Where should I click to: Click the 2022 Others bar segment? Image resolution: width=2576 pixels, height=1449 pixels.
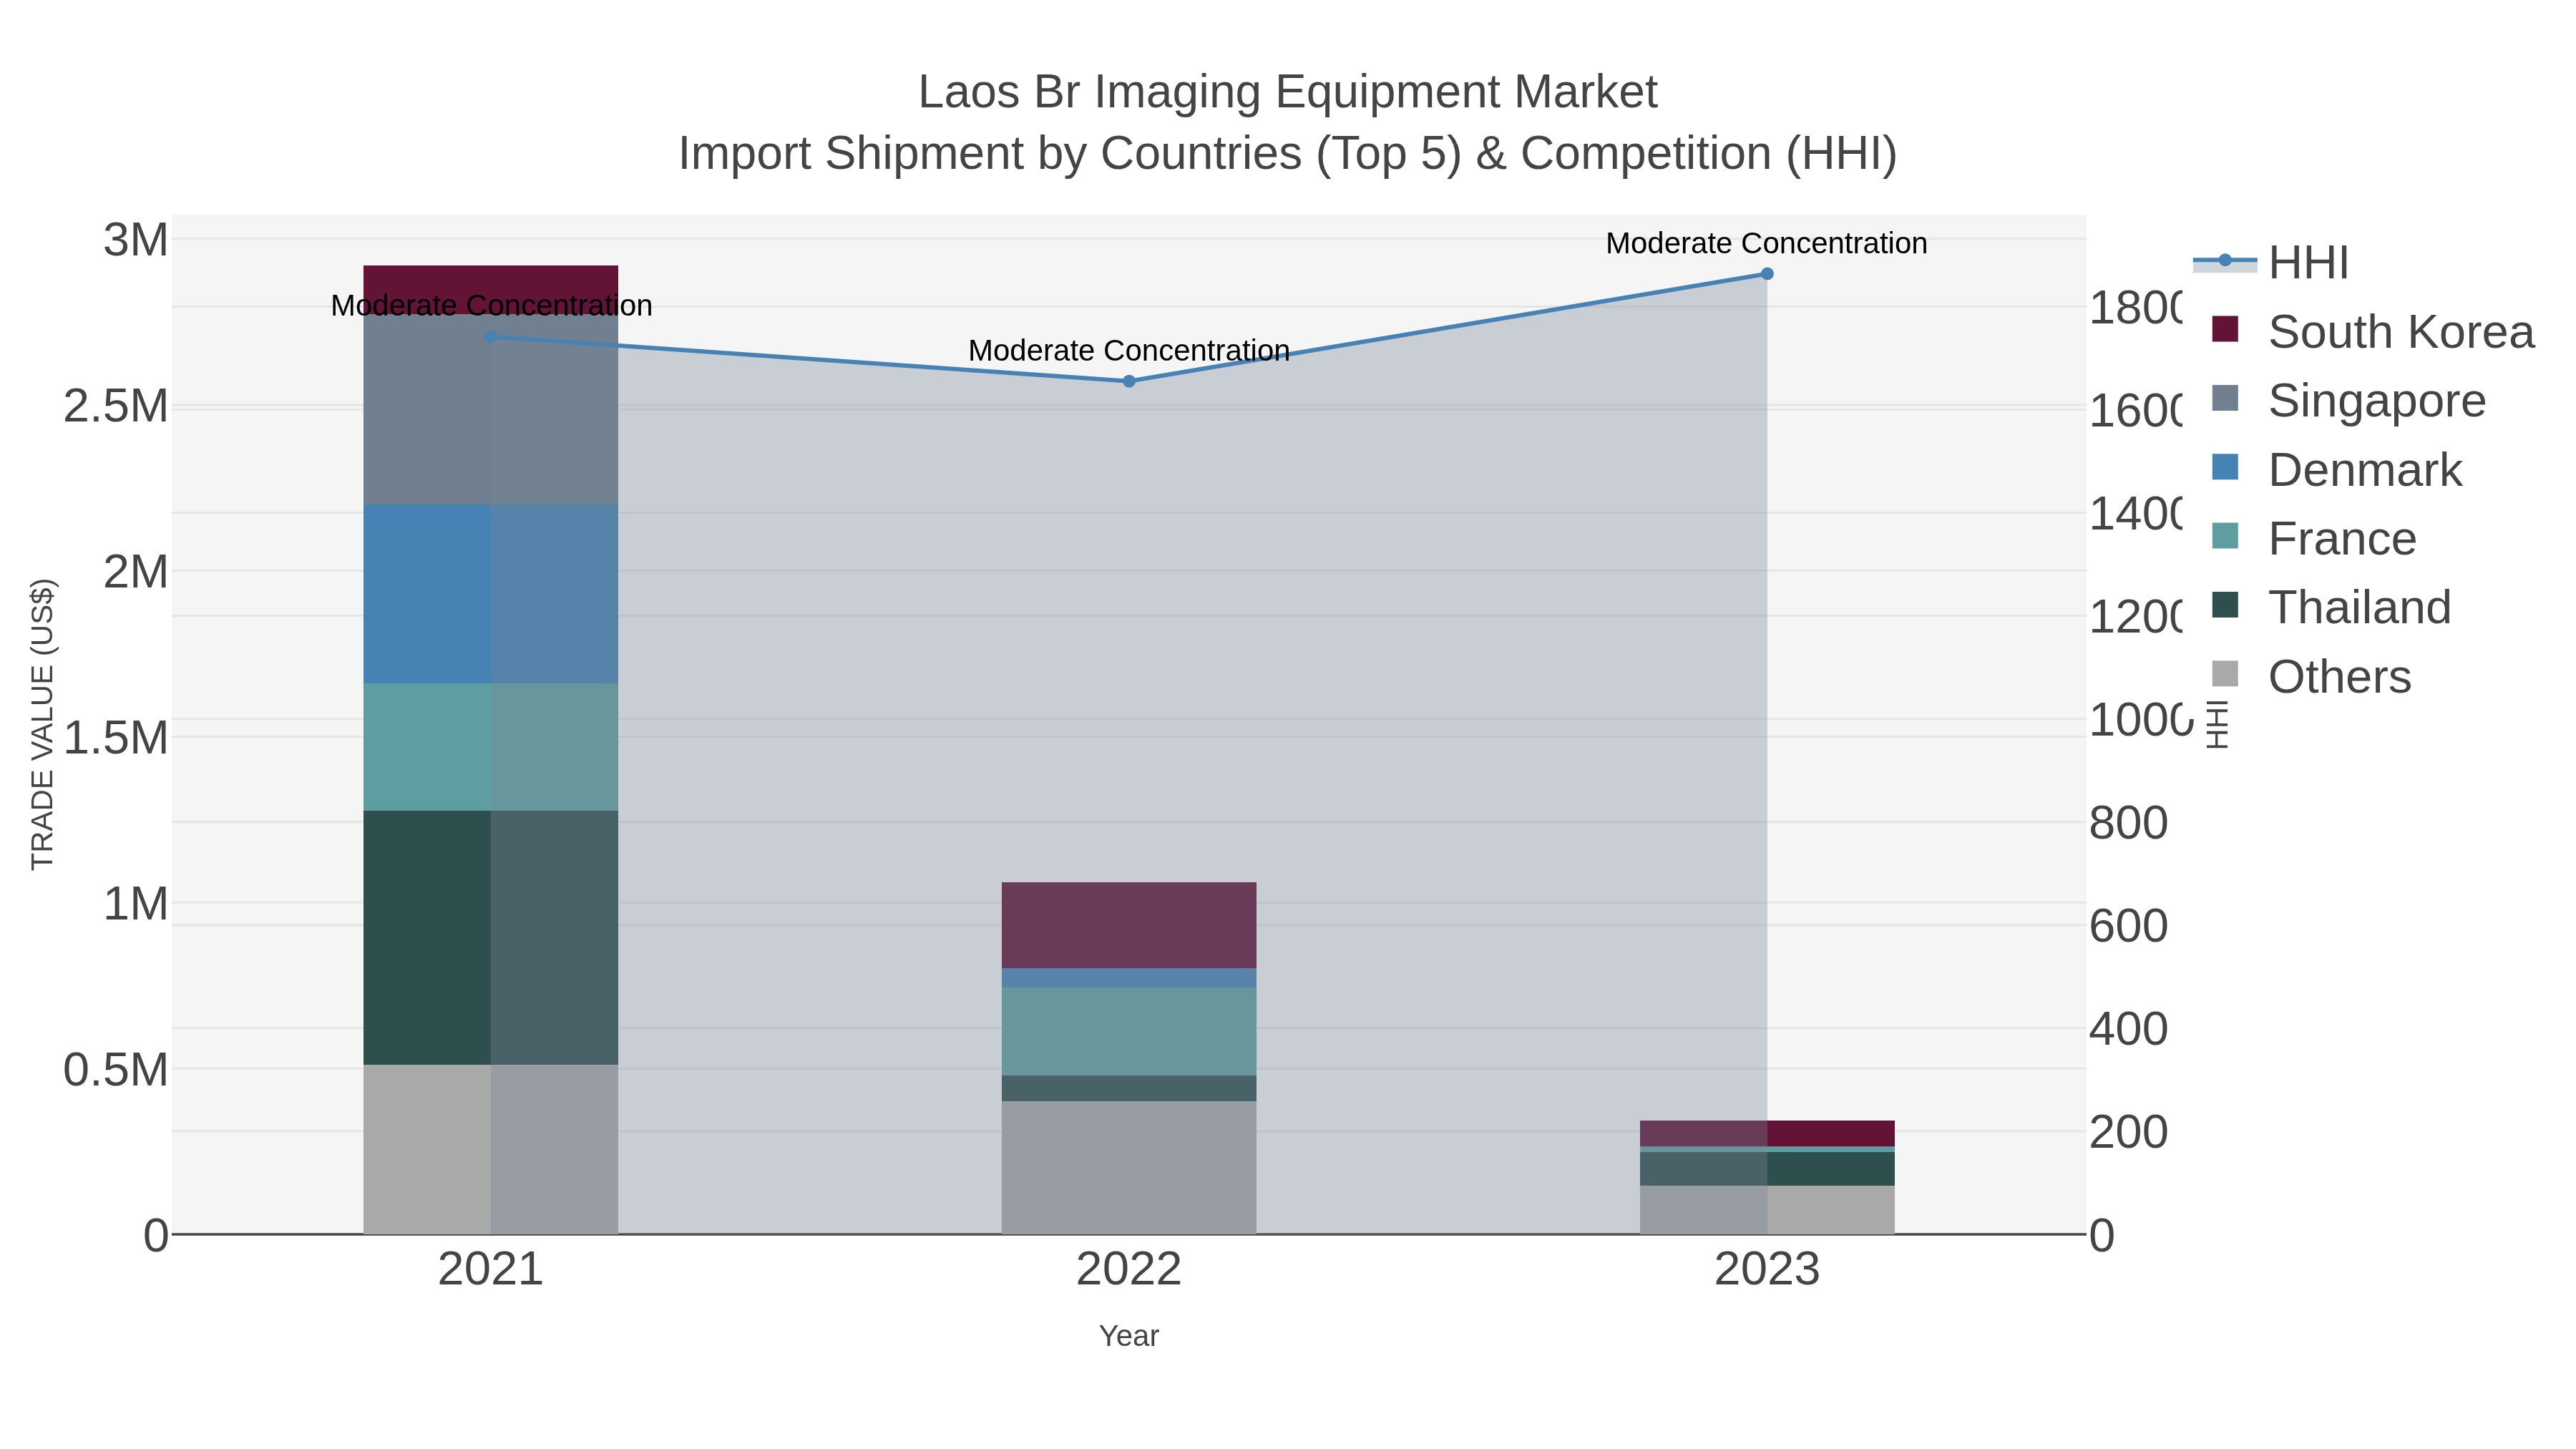(x=1129, y=1168)
